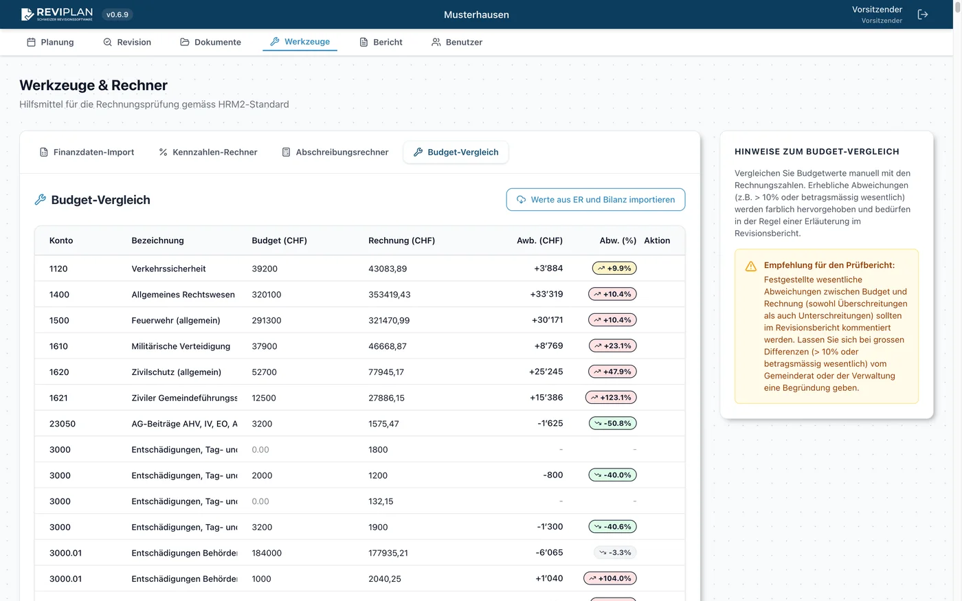Viewport: 962px width, 601px height.
Task: Click the calculator icon beside Abschreibungsrechner
Action: tap(287, 152)
